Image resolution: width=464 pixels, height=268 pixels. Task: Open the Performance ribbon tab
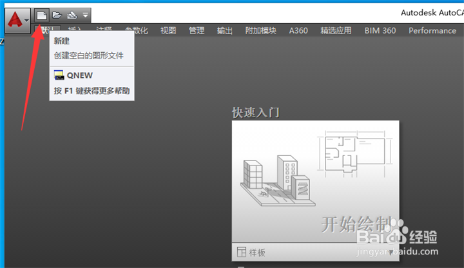coord(432,30)
